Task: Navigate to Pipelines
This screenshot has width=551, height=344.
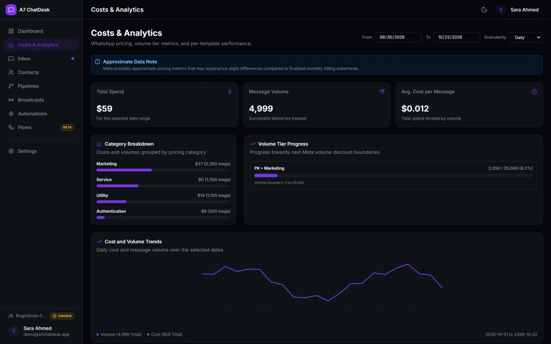Action: tap(41, 86)
